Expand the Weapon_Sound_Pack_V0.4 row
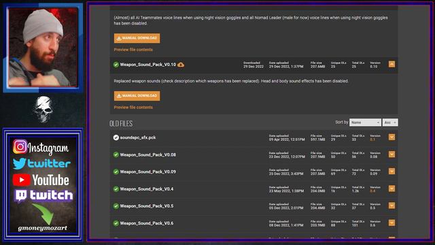The height and width of the screenshot is (245, 435). coord(391,189)
